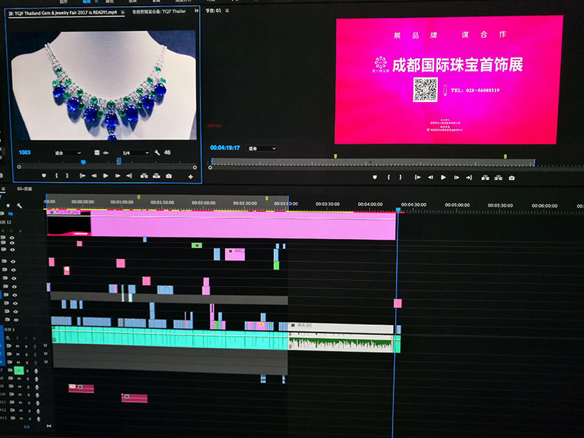Open timeline display settings wrench
Viewport: 584px width, 438px height.
(19, 206)
